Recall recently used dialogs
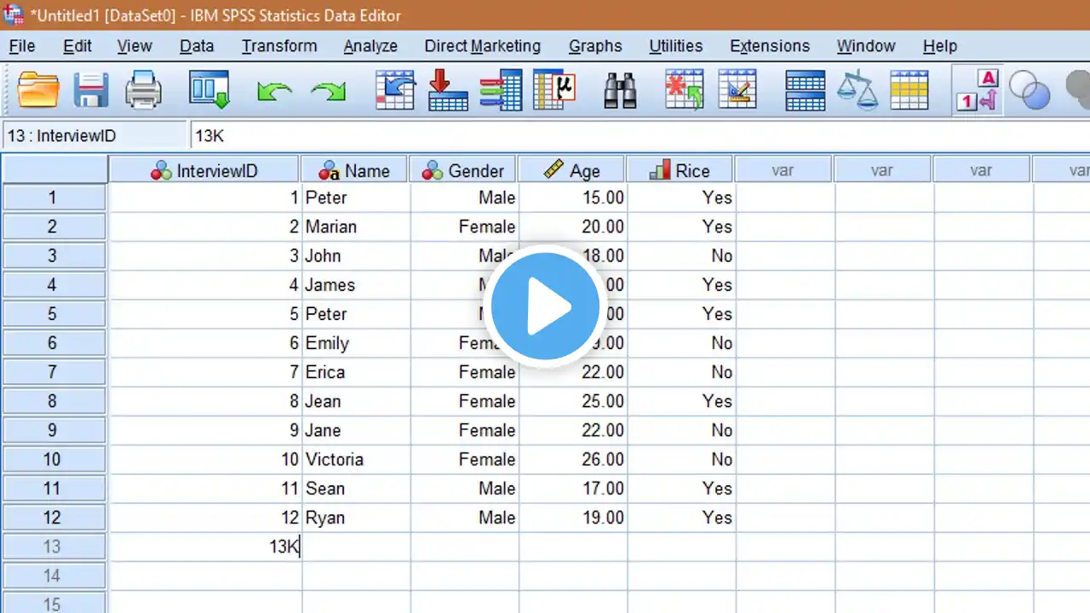 tap(209, 89)
